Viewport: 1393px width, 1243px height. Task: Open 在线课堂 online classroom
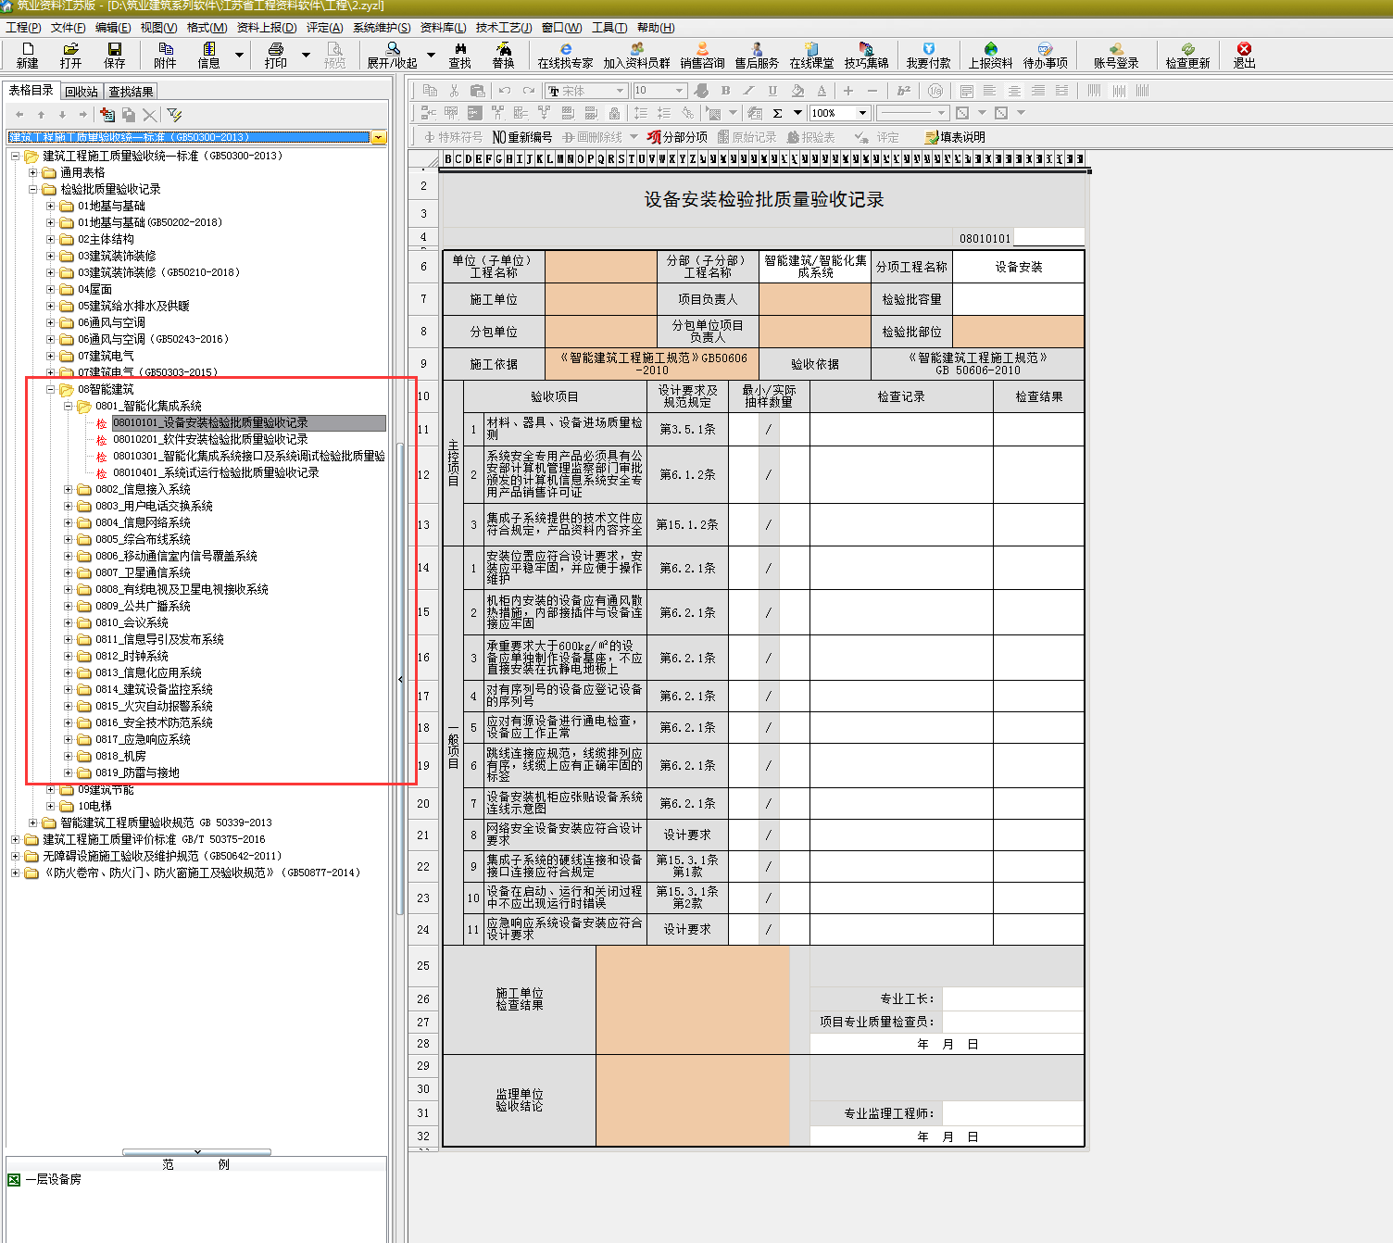click(811, 55)
